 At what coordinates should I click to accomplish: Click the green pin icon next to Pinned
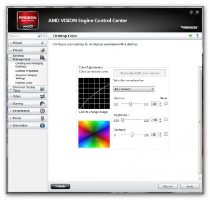click(x=43, y=43)
